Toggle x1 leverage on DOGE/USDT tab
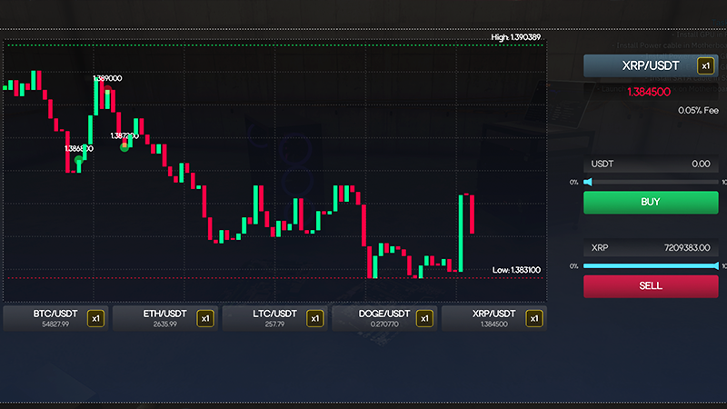The image size is (727, 409). tap(424, 319)
